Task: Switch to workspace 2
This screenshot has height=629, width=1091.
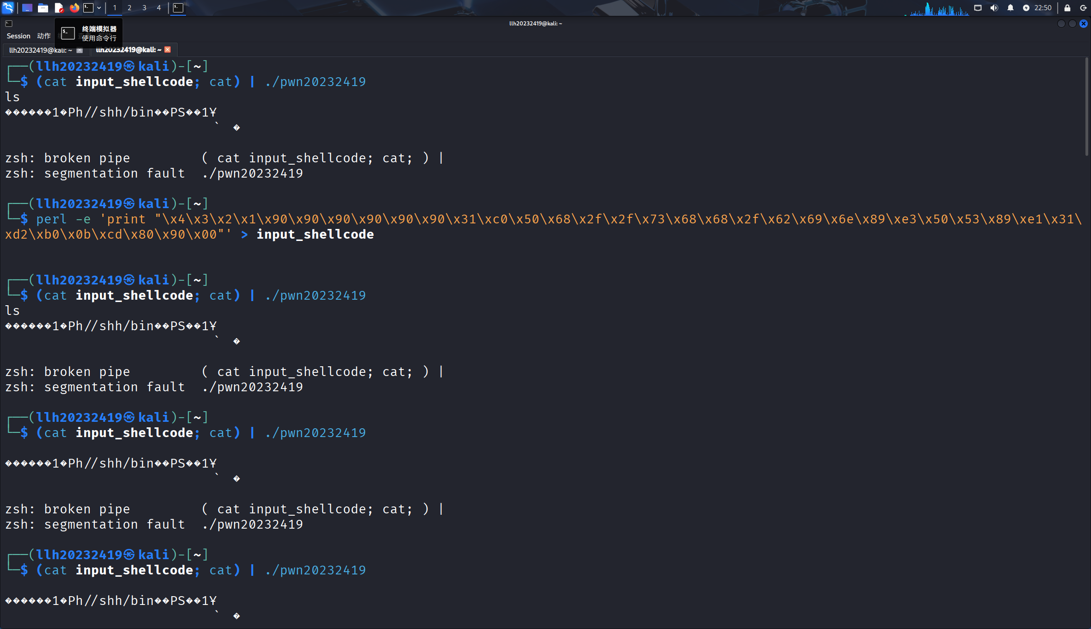Action: 129,7
